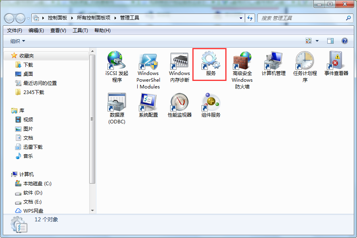This screenshot has height=238, width=357.
Task: Select the iSCSI 发起程序 icon
Action: (117, 61)
